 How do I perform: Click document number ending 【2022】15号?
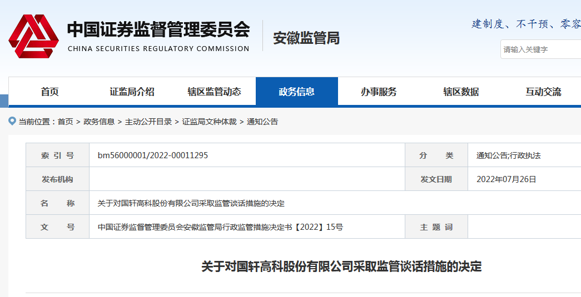220,227
